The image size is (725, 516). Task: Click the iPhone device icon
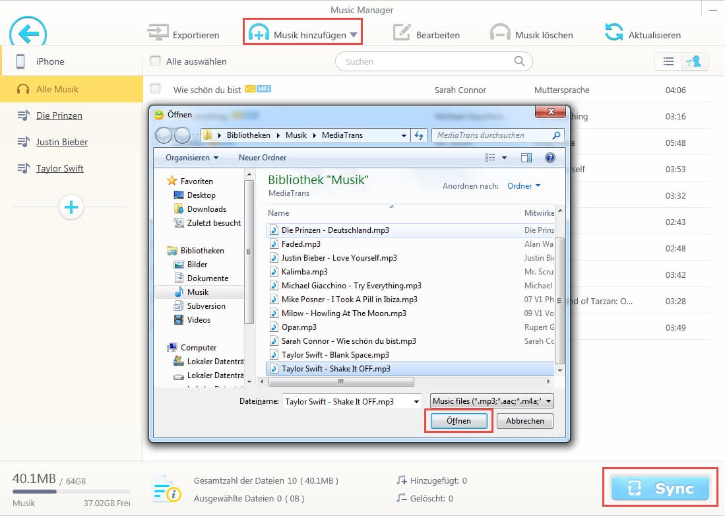point(20,61)
